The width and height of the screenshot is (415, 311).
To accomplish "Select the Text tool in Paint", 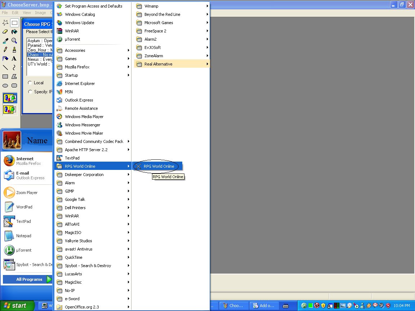I will [14, 58].
